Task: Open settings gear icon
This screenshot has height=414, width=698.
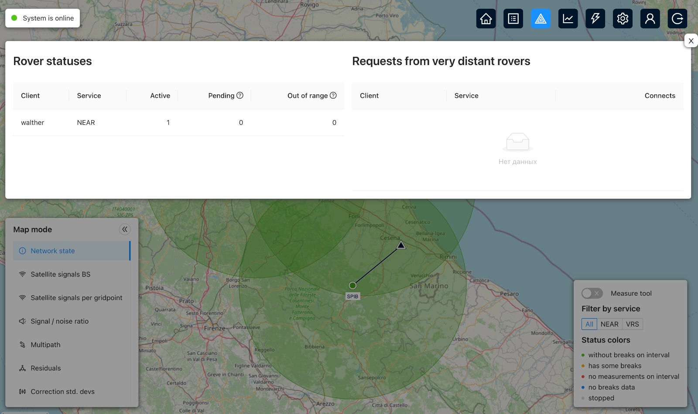Action: tap(623, 18)
